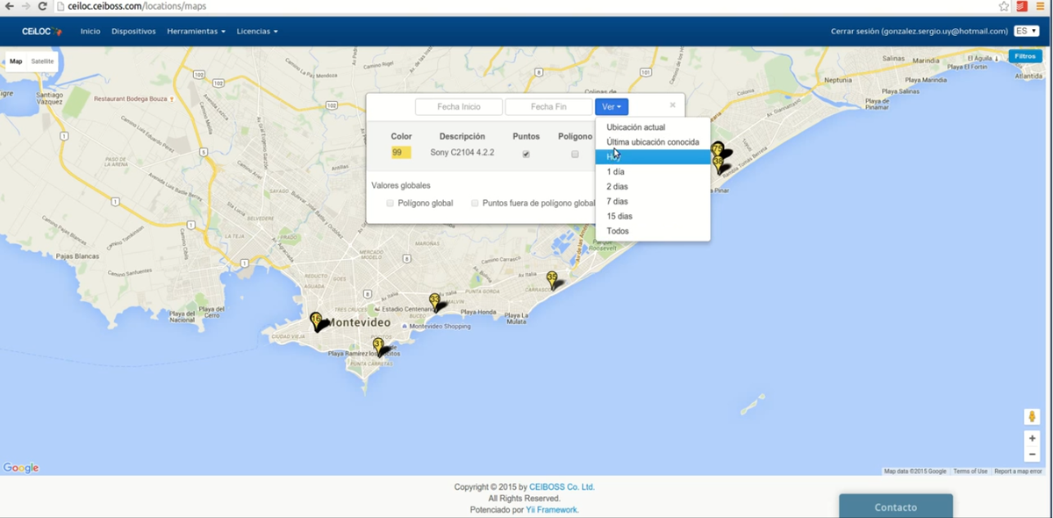Image resolution: width=1053 pixels, height=518 pixels.
Task: Open map Terms of Use
Action: point(971,471)
